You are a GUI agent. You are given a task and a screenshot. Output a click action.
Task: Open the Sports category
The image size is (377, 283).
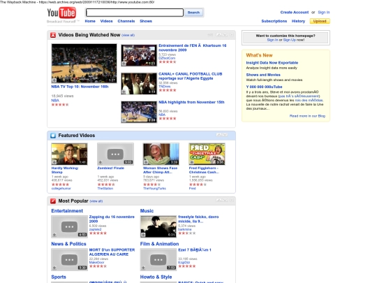tap(59, 277)
